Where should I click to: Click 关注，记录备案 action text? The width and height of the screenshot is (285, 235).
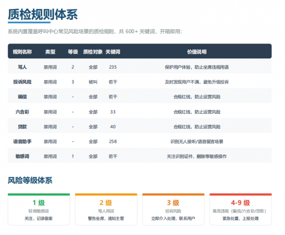39,218
